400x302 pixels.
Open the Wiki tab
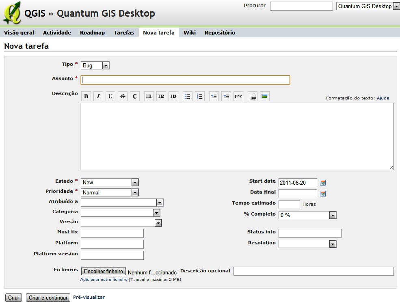[x=190, y=32]
